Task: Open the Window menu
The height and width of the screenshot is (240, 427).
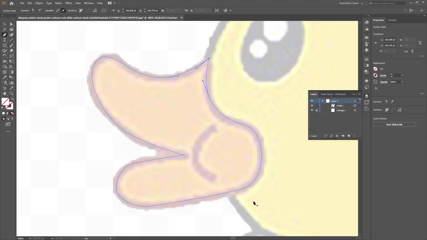Action: click(x=89, y=3)
